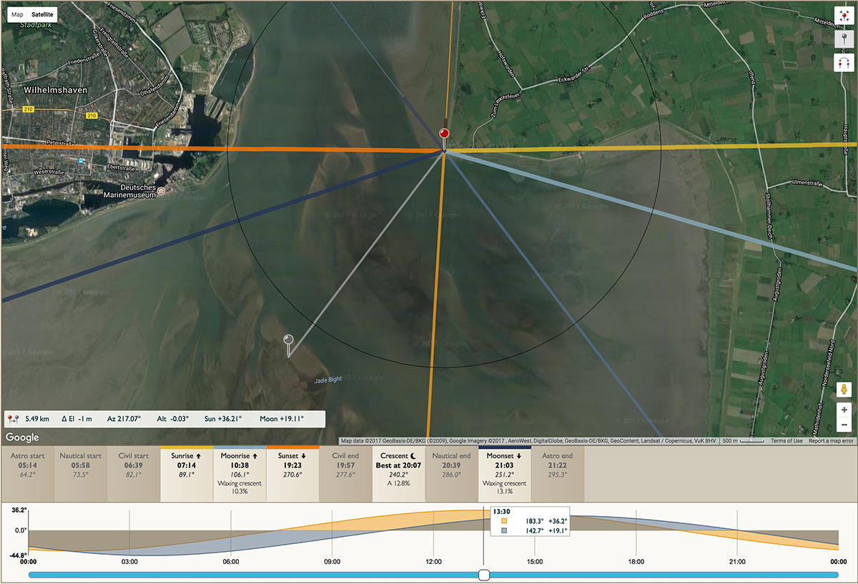The height and width of the screenshot is (584, 858).
Task: Toggle the grey secondary pin button
Action: click(844, 40)
